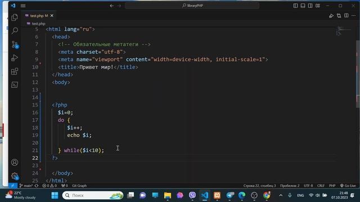Open the weather widget showing 22°C

coord(21,195)
